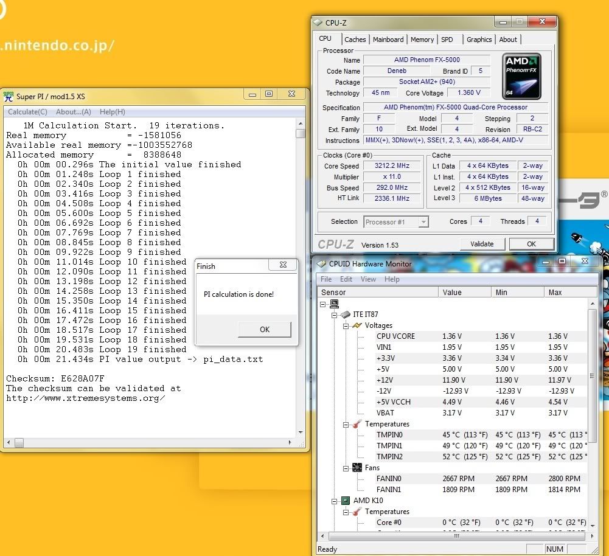Select the CPU tab in CPU-Z
Viewport: 609px width, 556px height.
pyautogui.click(x=325, y=39)
